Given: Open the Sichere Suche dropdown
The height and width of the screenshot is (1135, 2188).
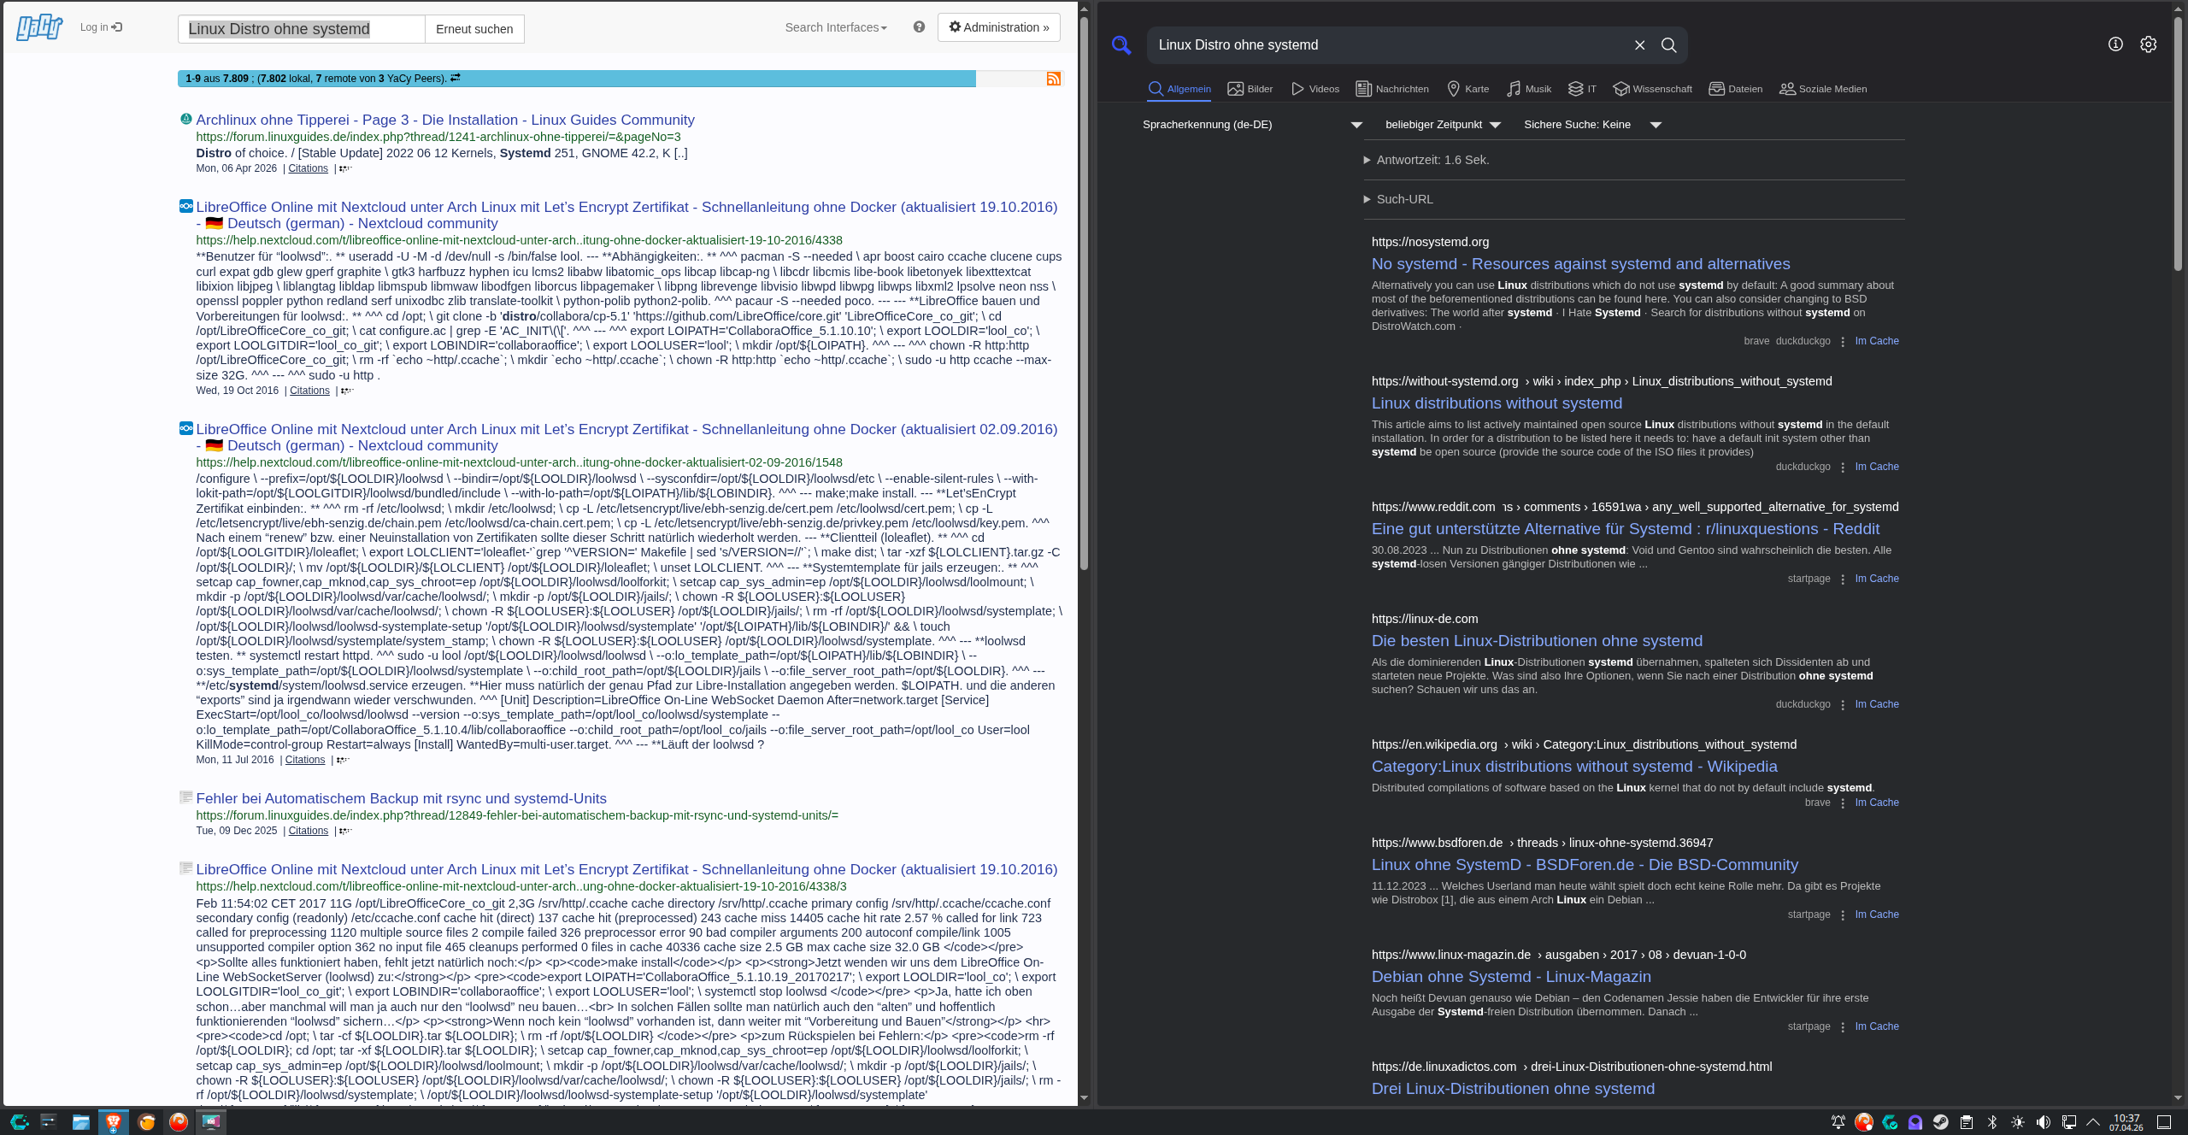Looking at the screenshot, I should (1591, 125).
